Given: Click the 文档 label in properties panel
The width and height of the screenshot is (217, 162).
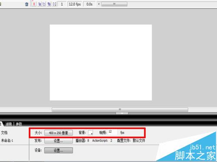Looking at the screenshot, I should click(x=4, y=133).
